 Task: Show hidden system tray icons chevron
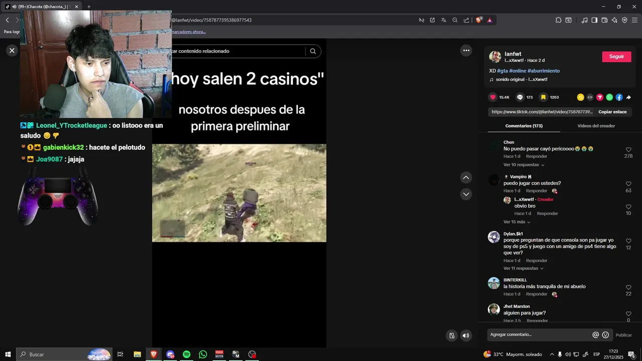pyautogui.click(x=552, y=354)
